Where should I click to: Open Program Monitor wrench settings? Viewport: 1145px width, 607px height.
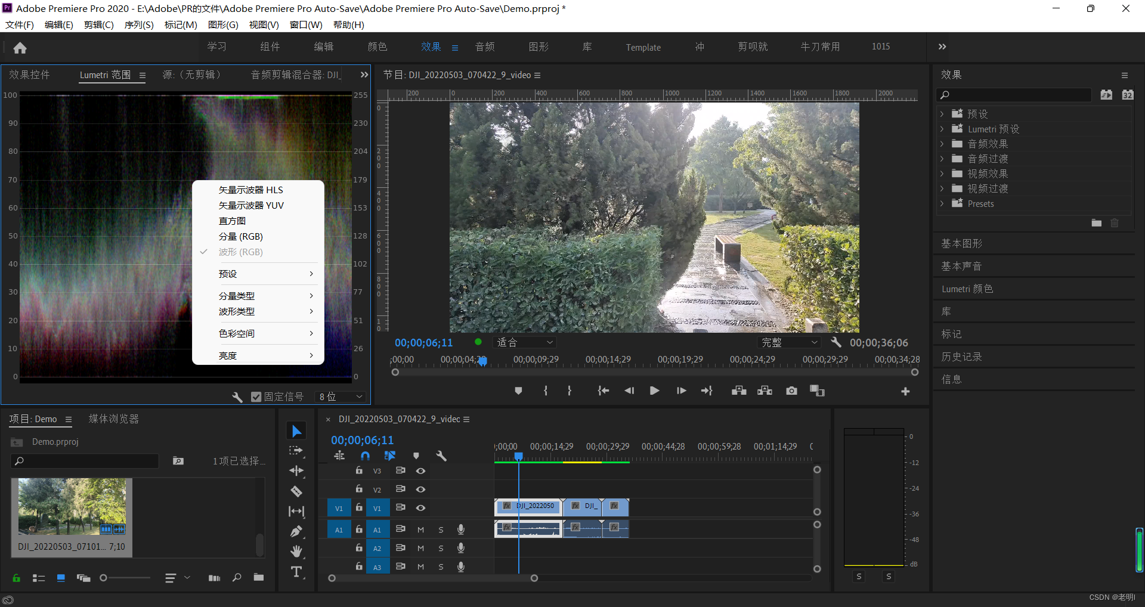point(836,342)
